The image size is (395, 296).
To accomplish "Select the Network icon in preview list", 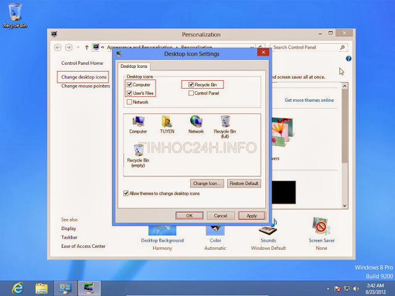I will pyautogui.click(x=196, y=125).
